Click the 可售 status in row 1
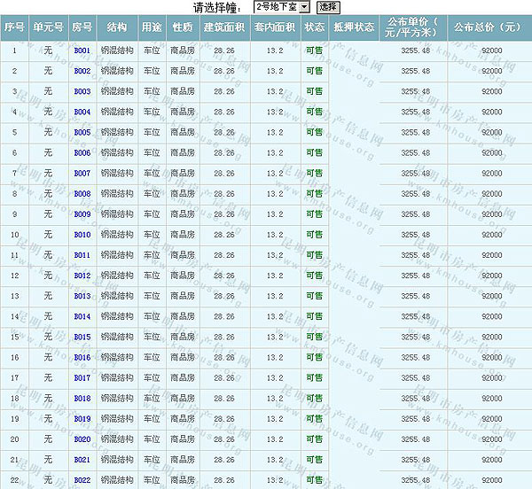The image size is (532, 489). [x=314, y=50]
